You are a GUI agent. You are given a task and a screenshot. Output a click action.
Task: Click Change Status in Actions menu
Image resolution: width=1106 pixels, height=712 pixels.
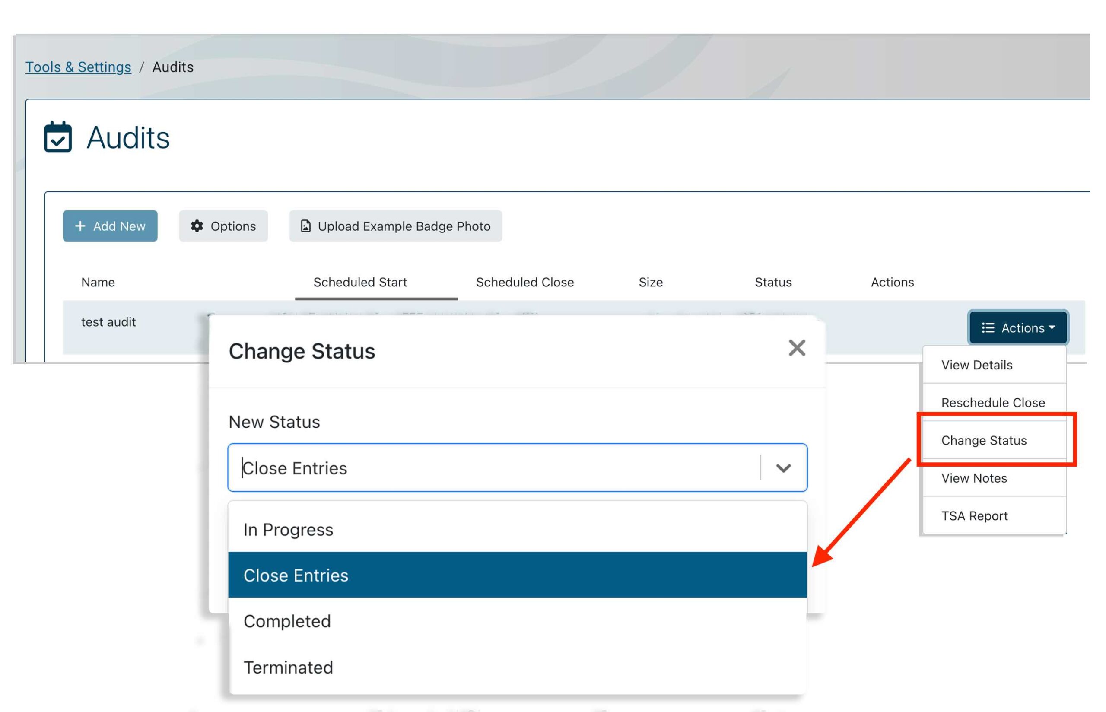pyautogui.click(x=984, y=441)
